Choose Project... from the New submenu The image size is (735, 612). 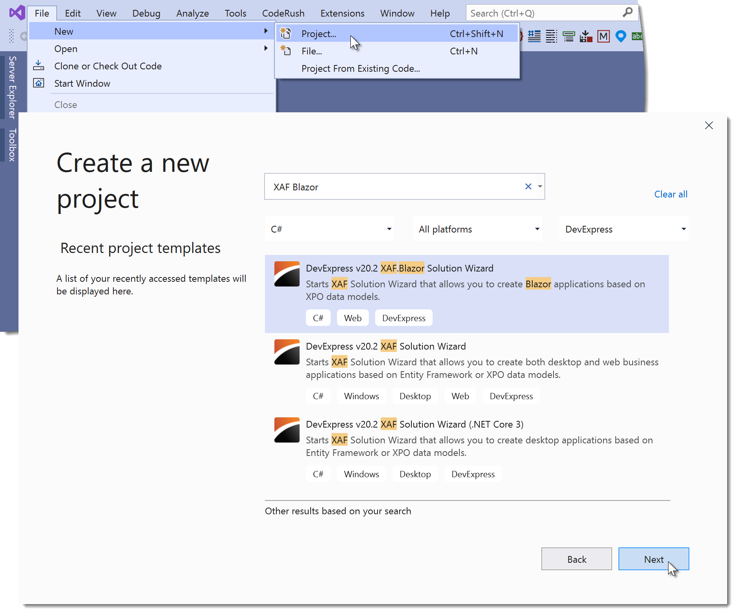click(x=318, y=34)
